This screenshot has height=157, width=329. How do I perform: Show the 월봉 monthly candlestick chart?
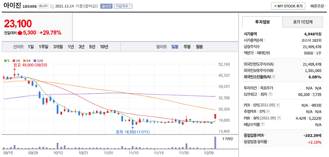coord(199,47)
